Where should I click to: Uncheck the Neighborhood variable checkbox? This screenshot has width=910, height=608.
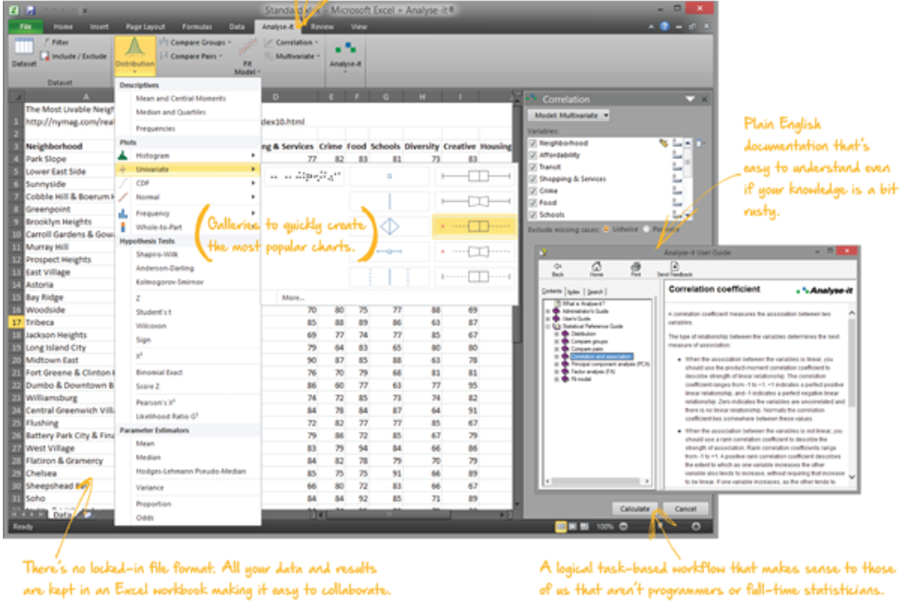[x=533, y=143]
